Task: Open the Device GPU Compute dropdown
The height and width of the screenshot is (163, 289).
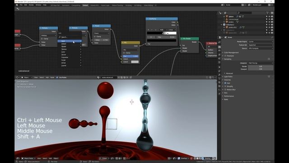Action: [x=261, y=48]
